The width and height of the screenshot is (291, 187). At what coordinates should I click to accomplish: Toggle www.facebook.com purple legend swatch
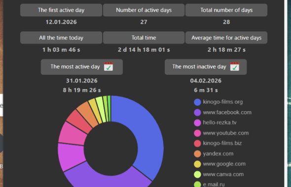(197, 112)
